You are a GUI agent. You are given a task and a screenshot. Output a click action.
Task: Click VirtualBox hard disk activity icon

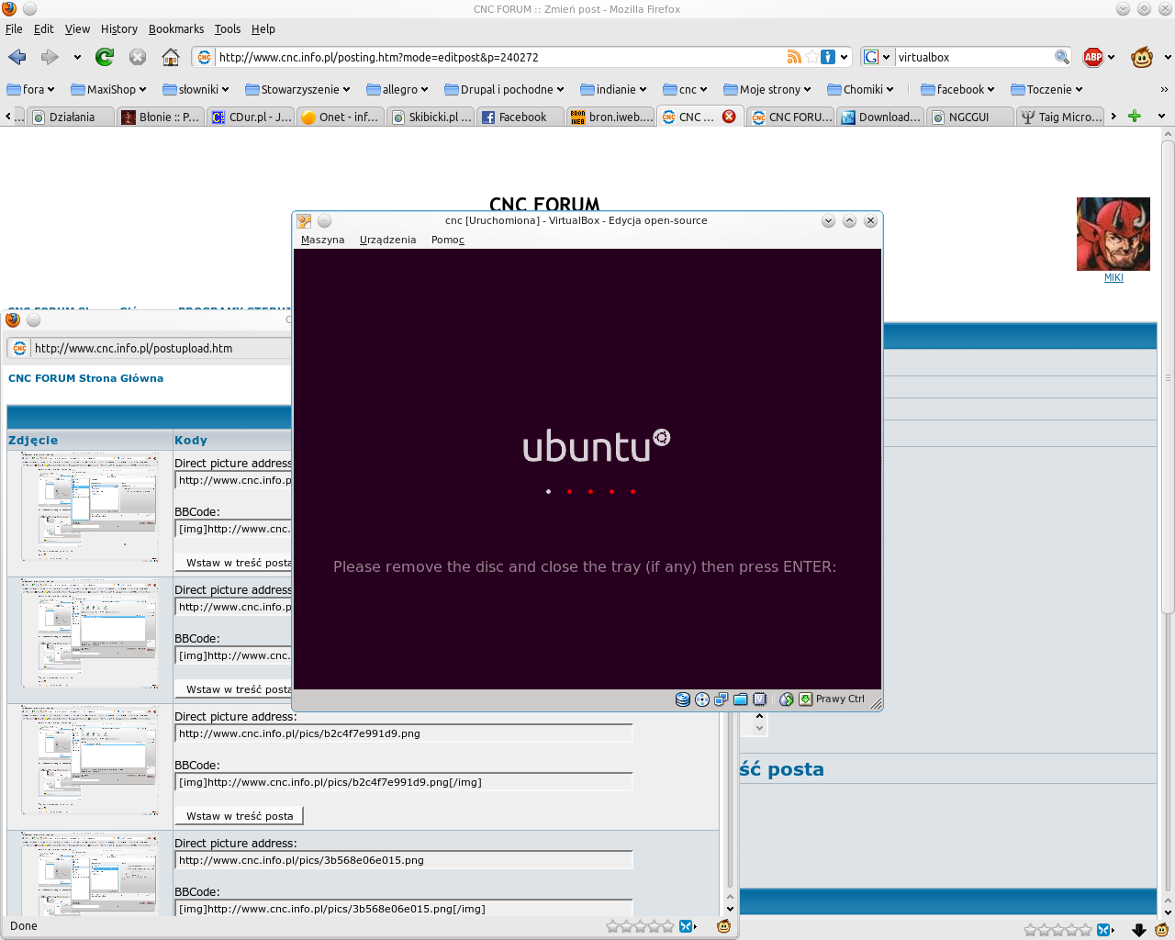(683, 699)
